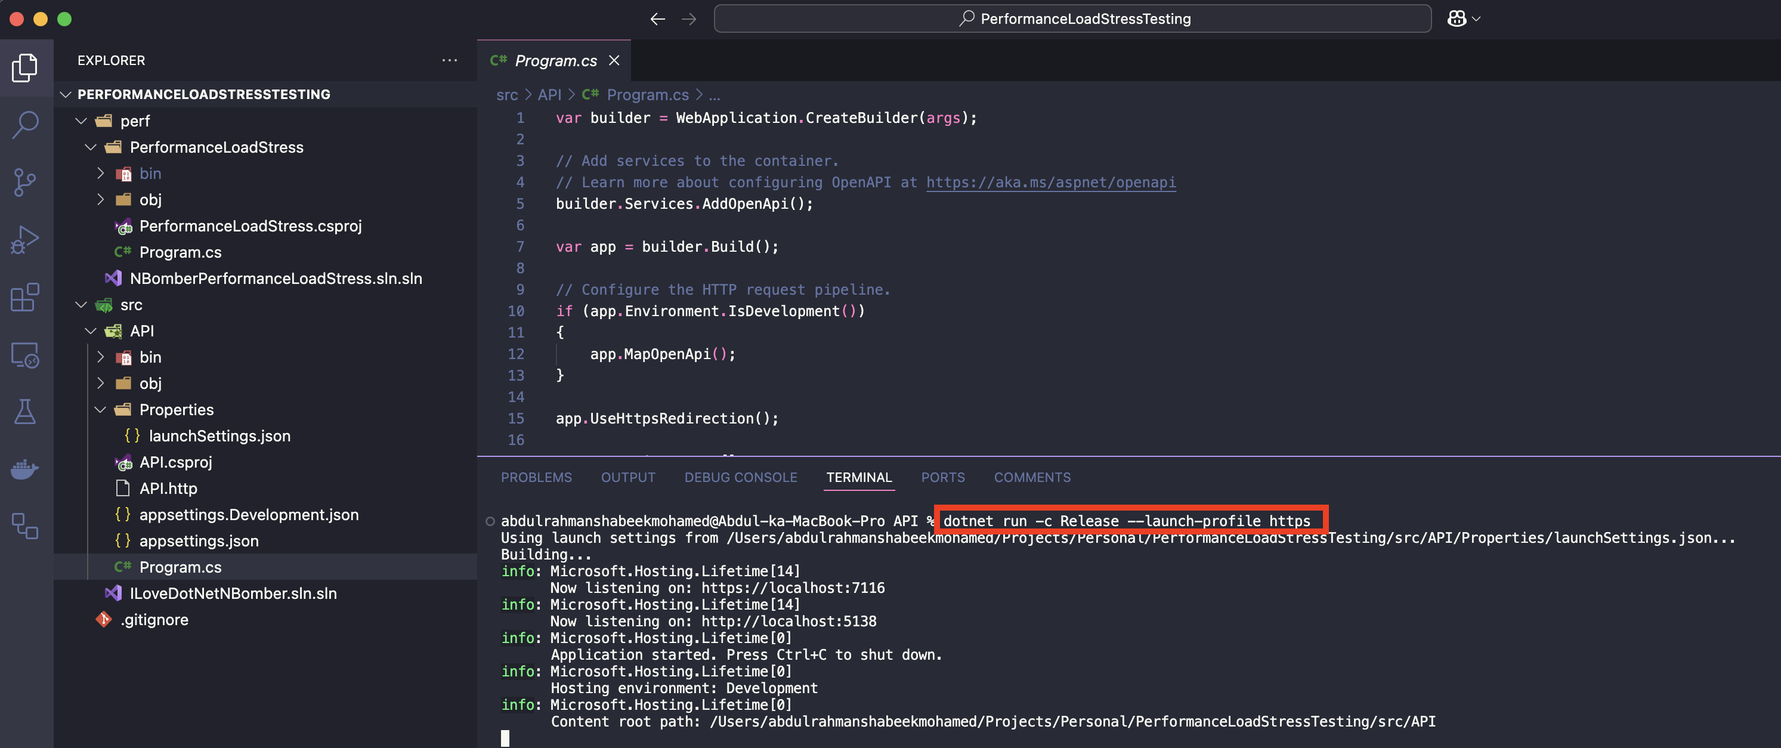Collapse the API folder
Screen dimensions: 1781x748
(x=91, y=331)
